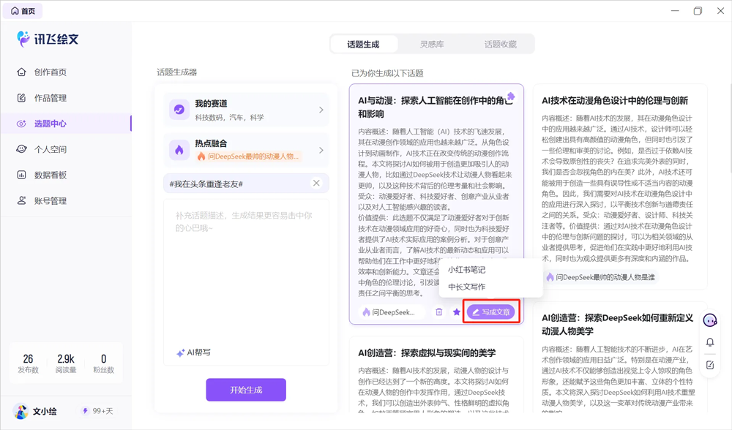
Task: Switch to the 话题收藏 tab
Action: click(x=501, y=45)
